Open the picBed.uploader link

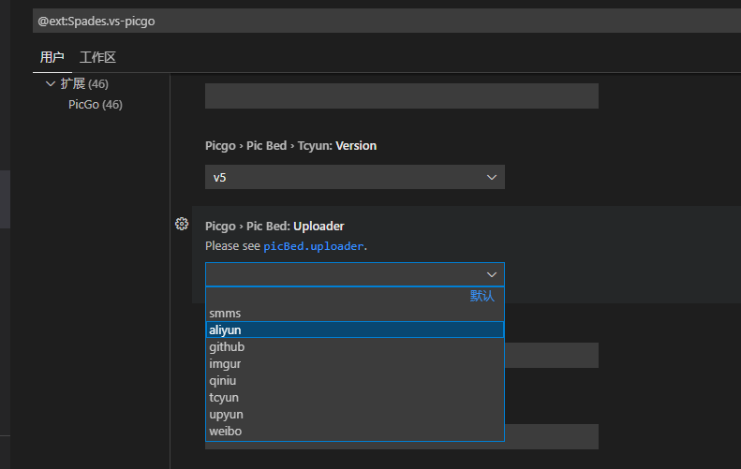point(314,246)
